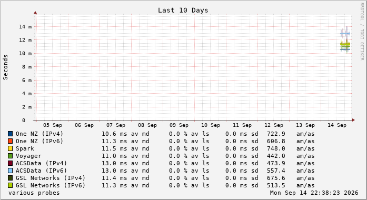
Task: Click the '05 Sep' x-axis date label
Action: click(53, 125)
